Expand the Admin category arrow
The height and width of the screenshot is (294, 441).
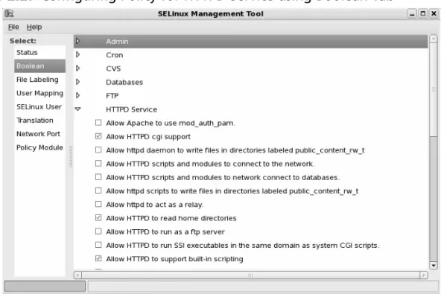tap(78, 41)
